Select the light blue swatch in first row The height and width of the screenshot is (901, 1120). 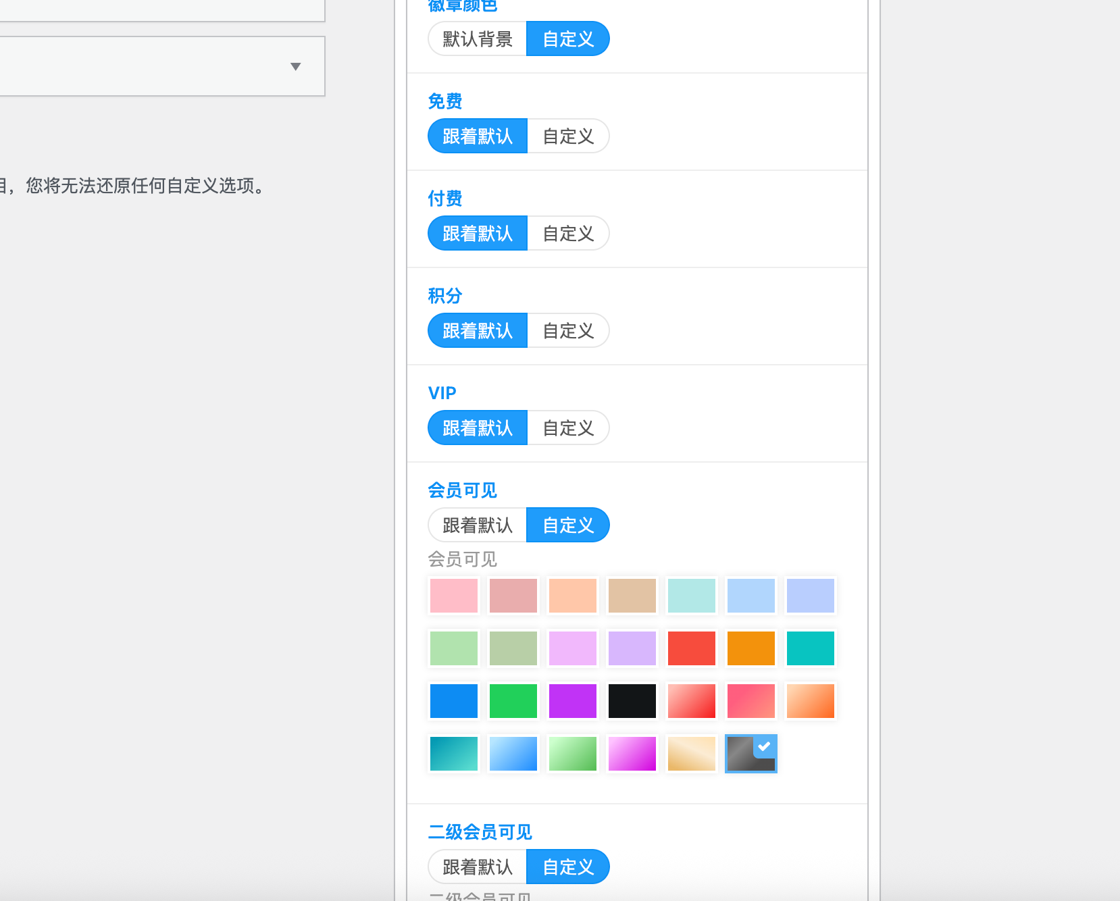pyautogui.click(x=750, y=596)
